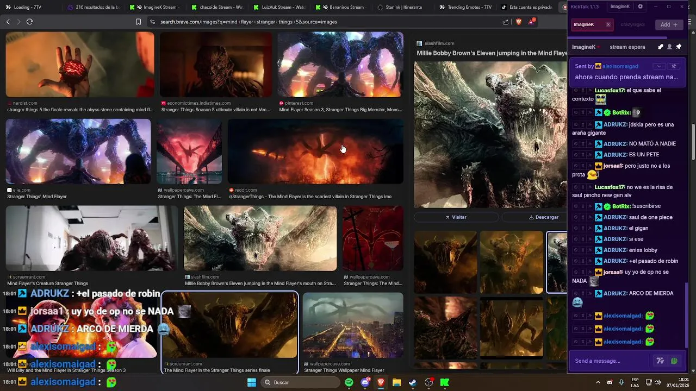Open the nerdist.com abyss stone image
Image resolution: width=696 pixels, height=391 pixels.
80,65
